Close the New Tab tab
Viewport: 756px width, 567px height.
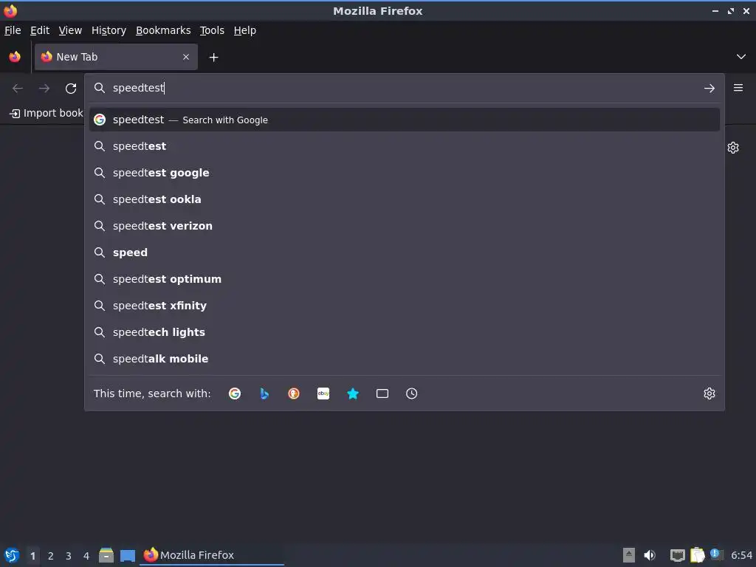click(186, 57)
